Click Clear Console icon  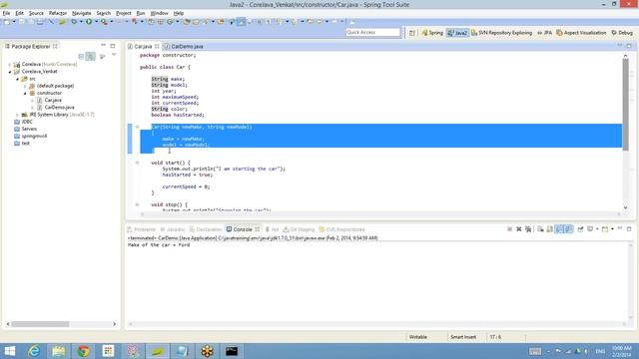click(540, 229)
